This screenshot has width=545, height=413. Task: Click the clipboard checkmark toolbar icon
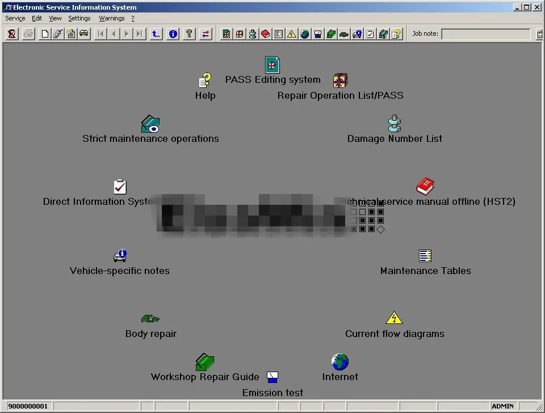click(x=370, y=33)
